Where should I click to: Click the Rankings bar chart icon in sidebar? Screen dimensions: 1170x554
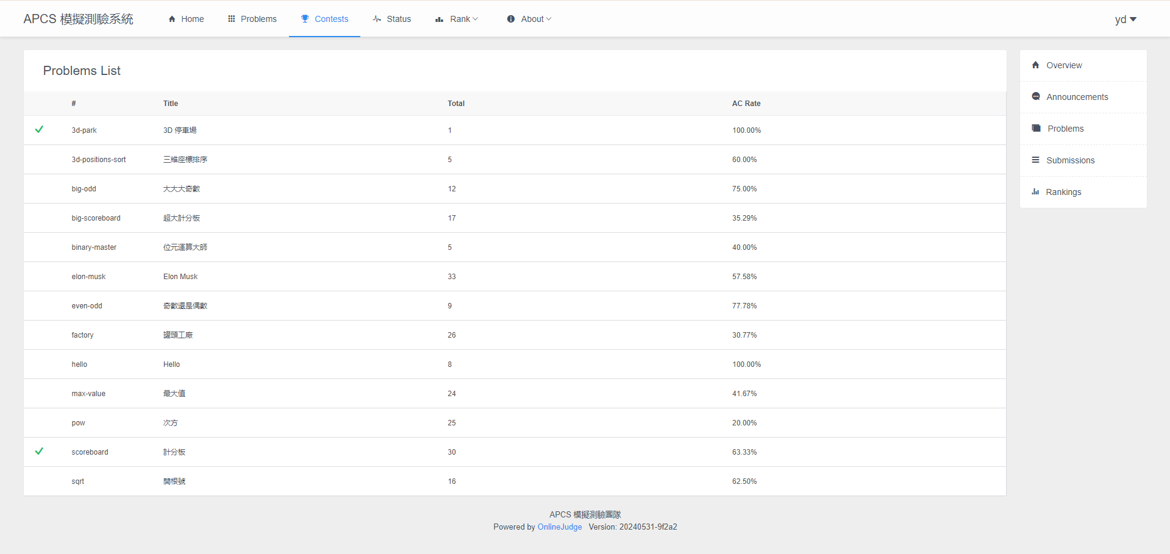pos(1035,192)
